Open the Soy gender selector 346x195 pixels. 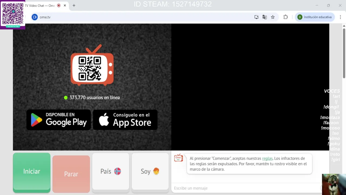[x=150, y=171]
